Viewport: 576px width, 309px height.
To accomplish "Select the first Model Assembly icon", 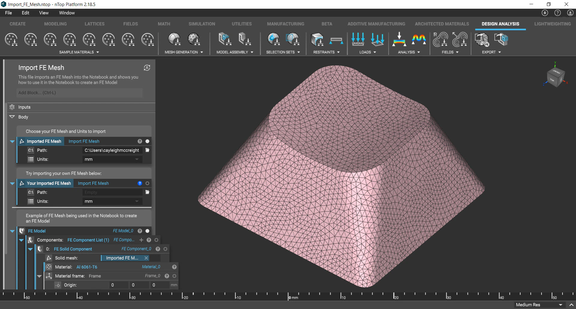I will coord(224,39).
